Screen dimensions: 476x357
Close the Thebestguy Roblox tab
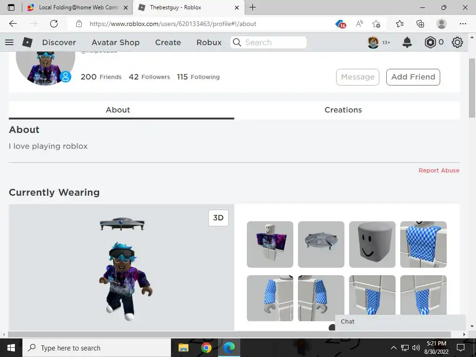coord(237,7)
